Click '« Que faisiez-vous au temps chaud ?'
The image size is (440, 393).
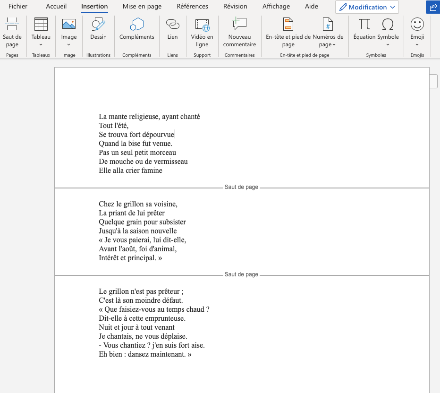pyautogui.click(x=154, y=309)
